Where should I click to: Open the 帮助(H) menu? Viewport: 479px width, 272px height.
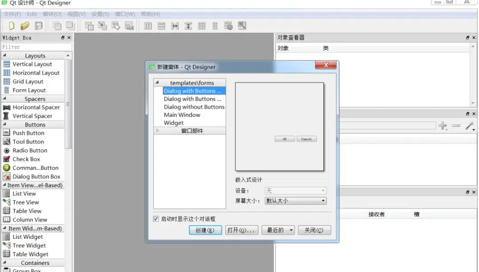(x=150, y=14)
